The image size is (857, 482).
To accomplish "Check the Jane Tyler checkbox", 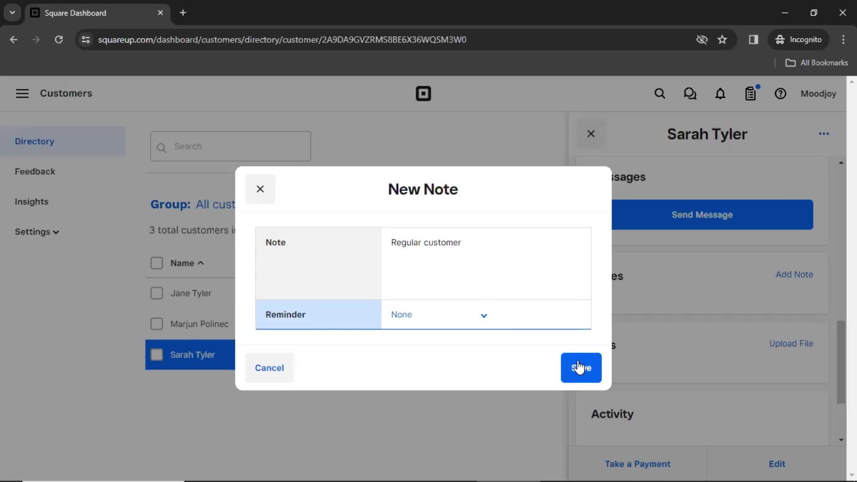I will point(157,293).
